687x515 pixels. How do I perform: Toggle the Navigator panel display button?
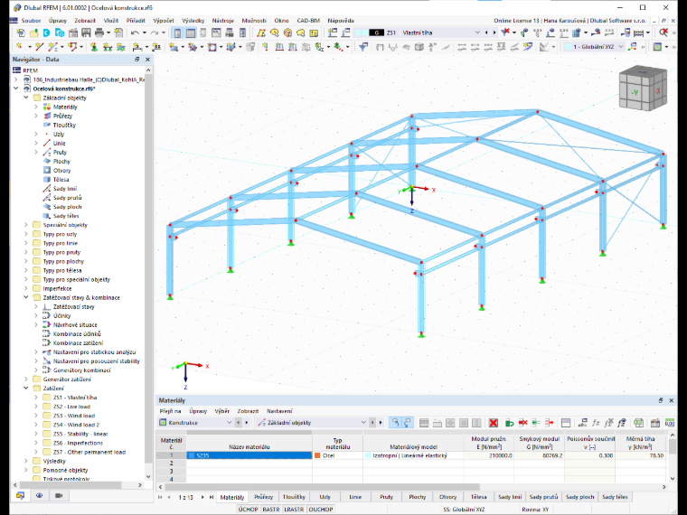click(177, 33)
